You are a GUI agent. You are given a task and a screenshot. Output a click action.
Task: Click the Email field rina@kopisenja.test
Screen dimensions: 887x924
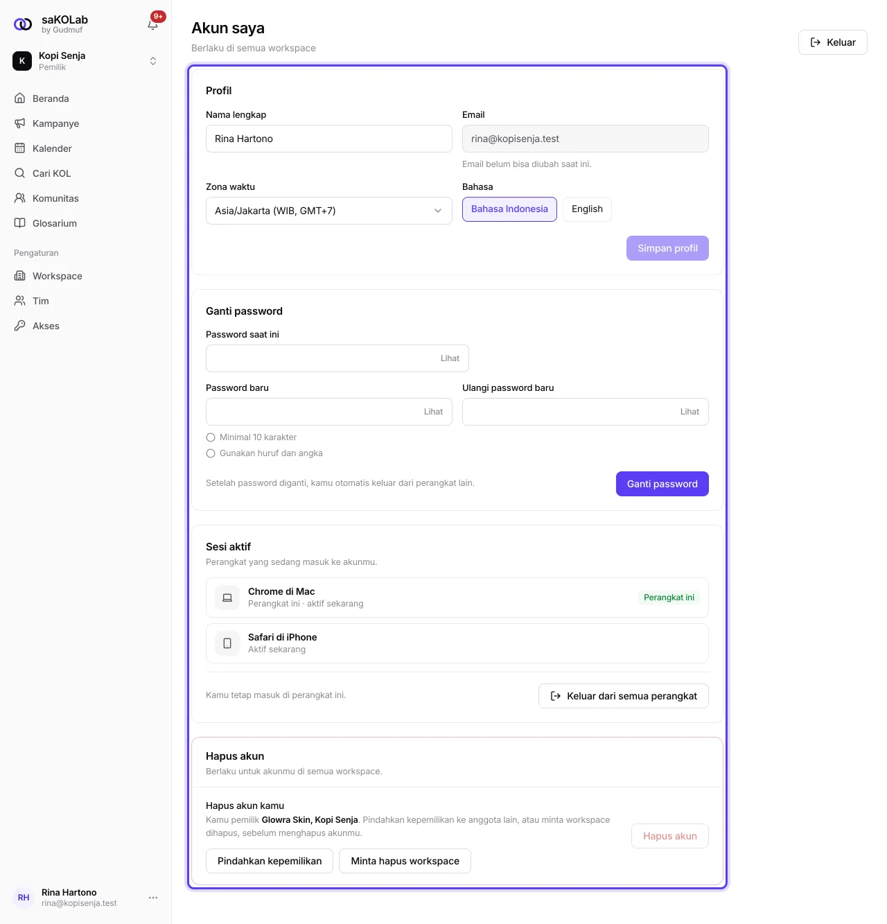point(586,139)
